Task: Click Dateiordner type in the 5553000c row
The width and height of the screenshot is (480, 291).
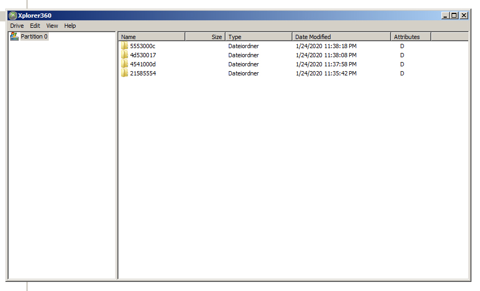Action: (x=244, y=46)
